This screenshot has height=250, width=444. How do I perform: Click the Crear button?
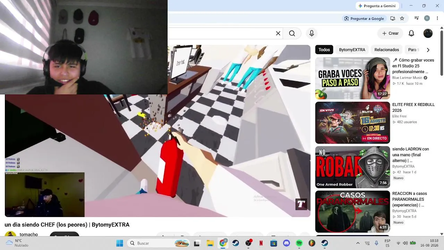coord(390,33)
